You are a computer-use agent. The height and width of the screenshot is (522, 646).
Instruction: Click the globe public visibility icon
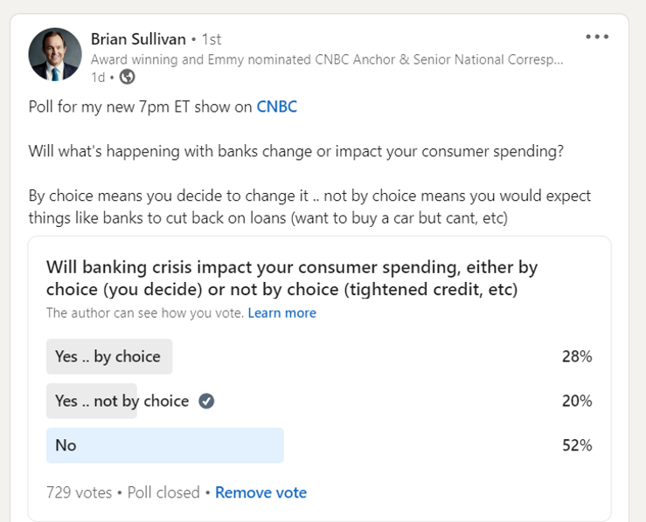(x=127, y=77)
